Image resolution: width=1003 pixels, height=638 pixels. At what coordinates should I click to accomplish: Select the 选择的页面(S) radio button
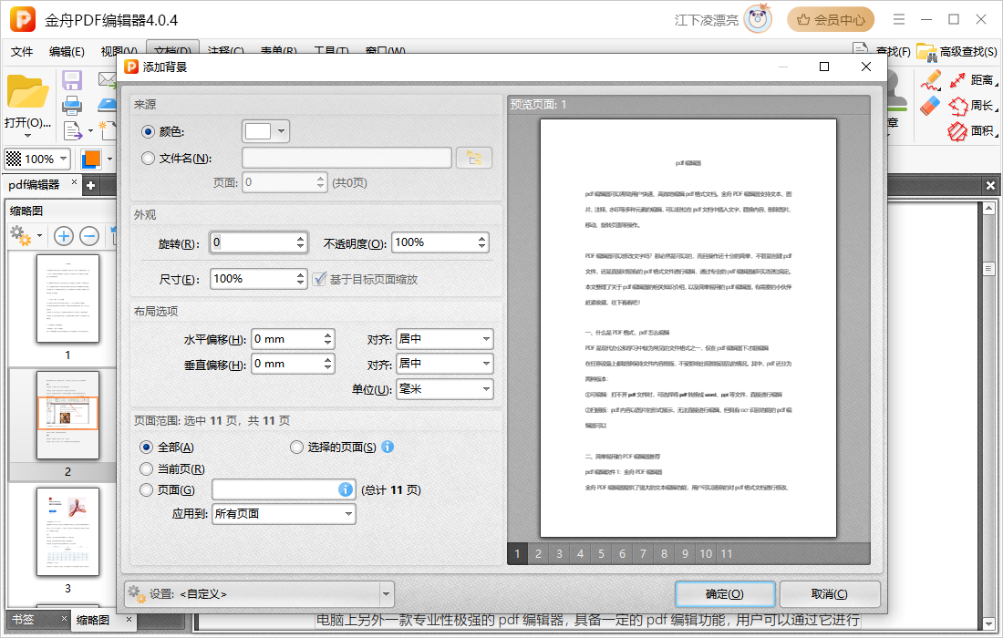point(297,447)
